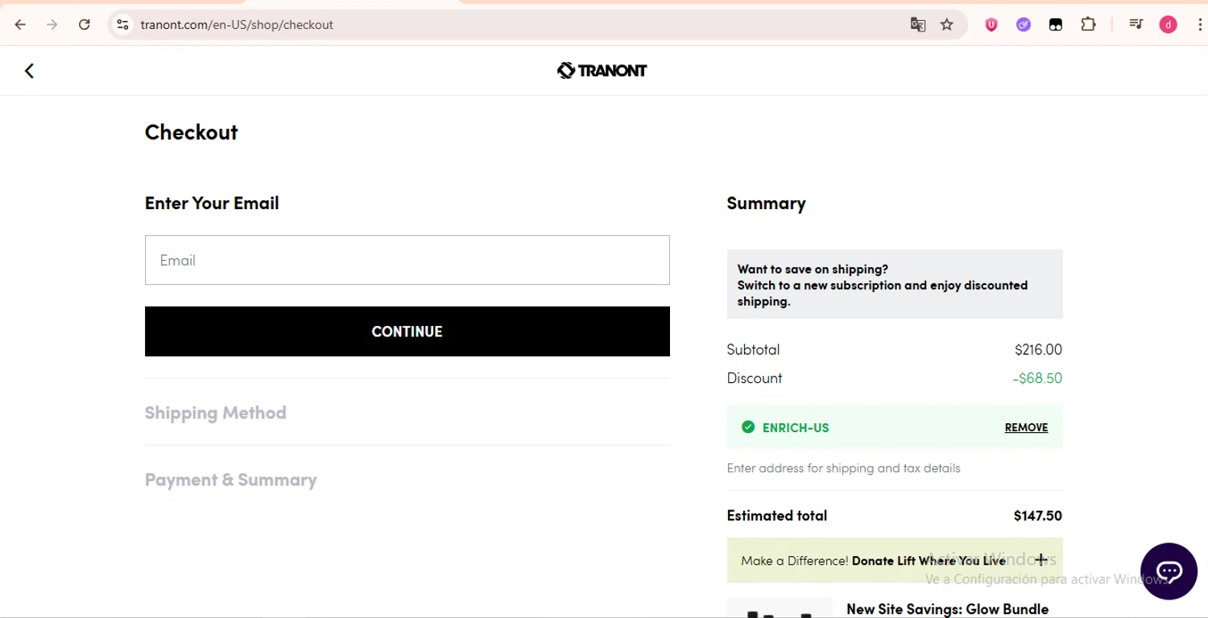The height and width of the screenshot is (618, 1208).
Task: Click the Glow Bundle product thumbnail
Action: 780,608
